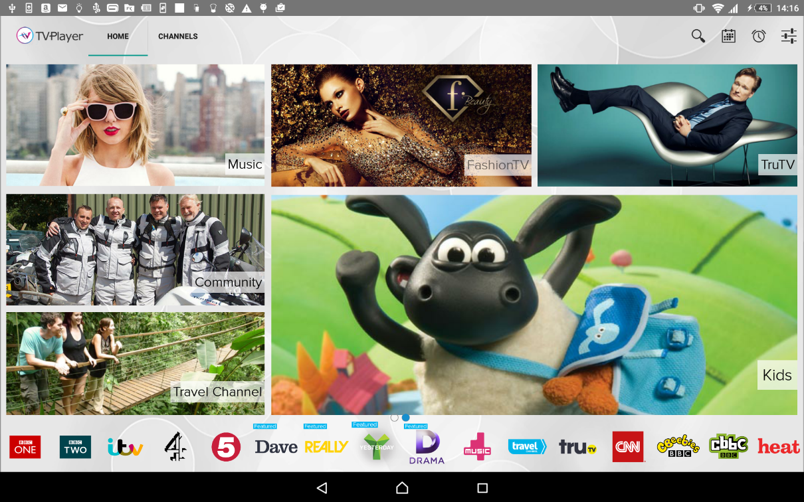Viewport: 804px width, 502px height.
Task: Select the second carousel page dot
Action: point(405,418)
